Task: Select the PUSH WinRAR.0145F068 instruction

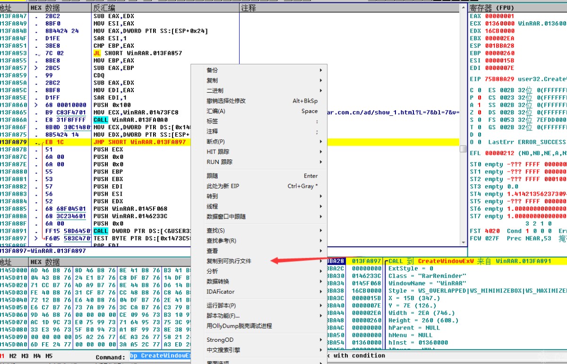Action: pos(130,208)
